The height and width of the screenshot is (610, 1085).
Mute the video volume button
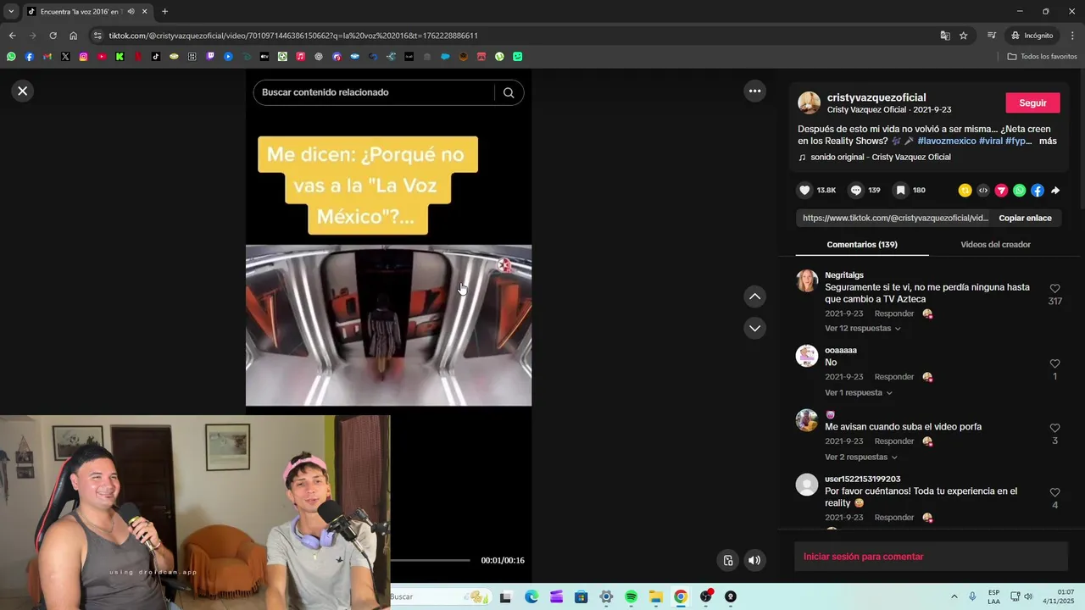pos(754,560)
